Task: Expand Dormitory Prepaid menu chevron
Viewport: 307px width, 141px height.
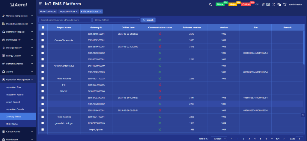Action: click(32, 32)
